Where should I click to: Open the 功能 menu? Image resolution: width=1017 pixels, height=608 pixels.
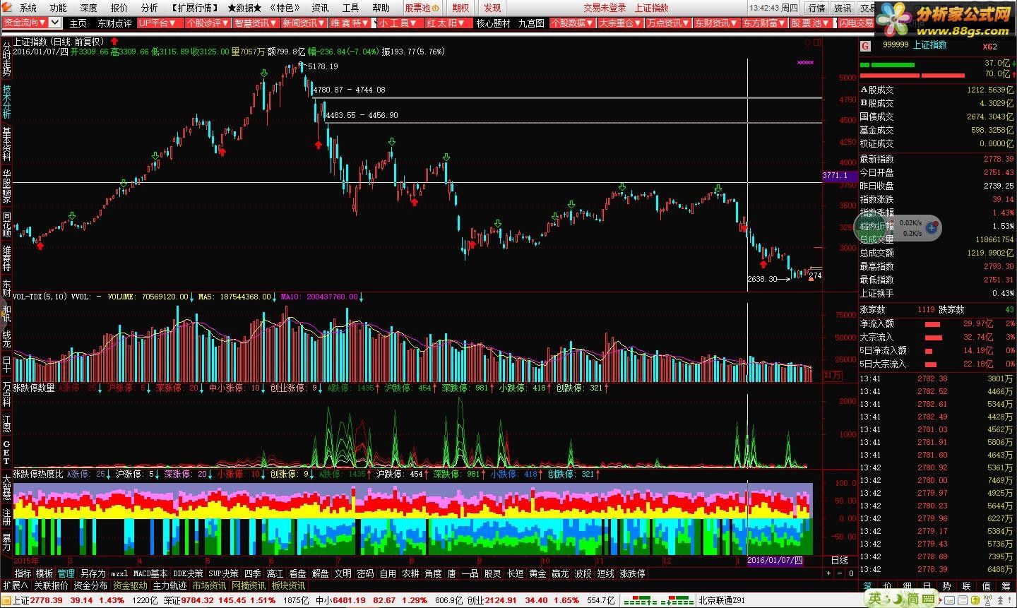(59, 8)
